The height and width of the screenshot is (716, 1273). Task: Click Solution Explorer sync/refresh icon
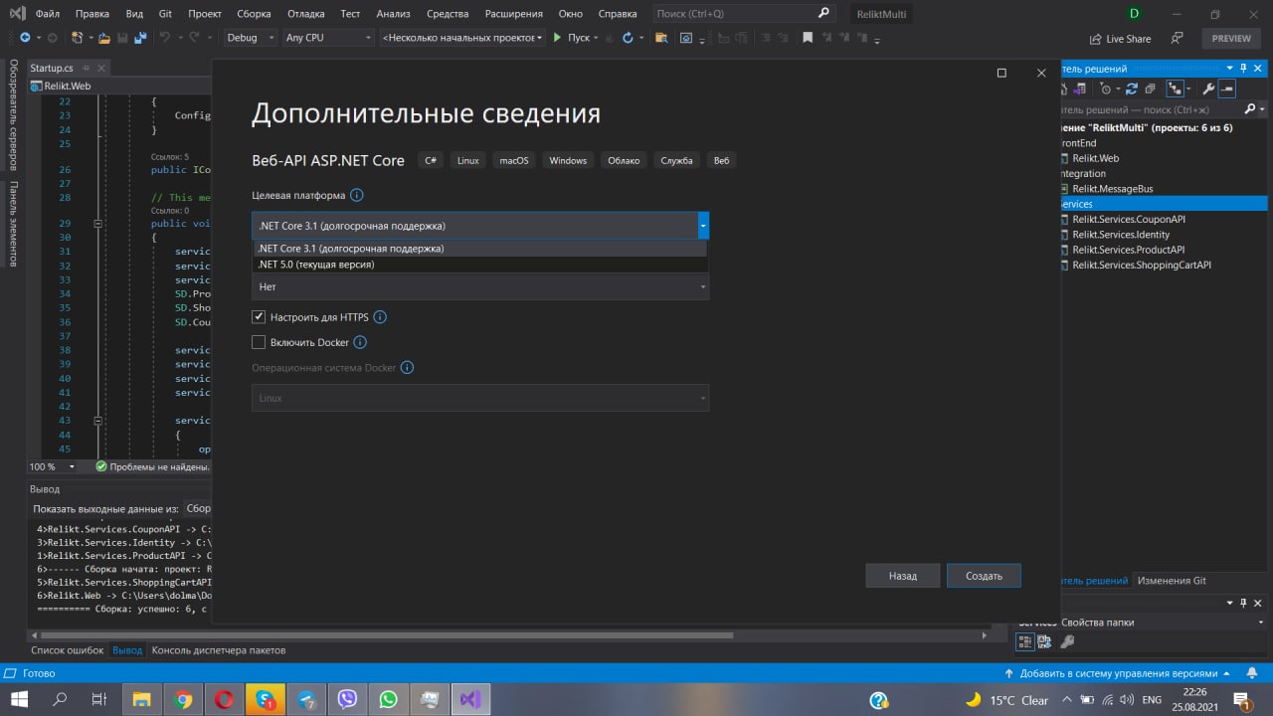[x=1132, y=89]
